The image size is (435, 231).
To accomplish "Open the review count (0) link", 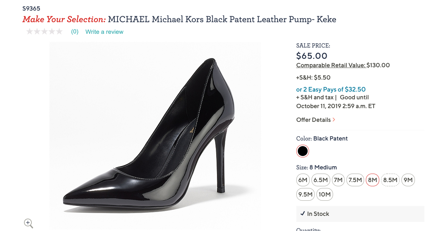I will [x=75, y=32].
